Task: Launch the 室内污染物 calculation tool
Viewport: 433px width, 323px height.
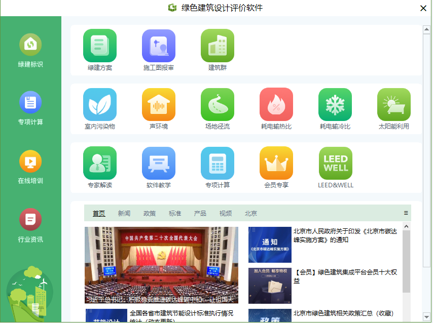Action: coord(99,107)
